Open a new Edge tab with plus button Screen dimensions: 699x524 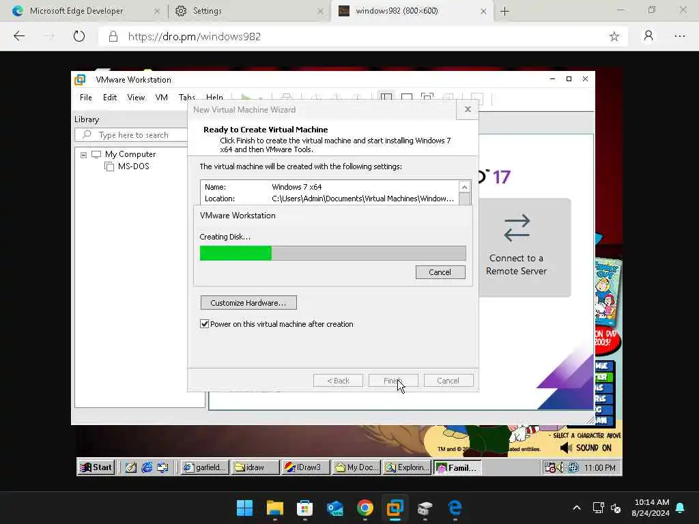[x=504, y=11]
